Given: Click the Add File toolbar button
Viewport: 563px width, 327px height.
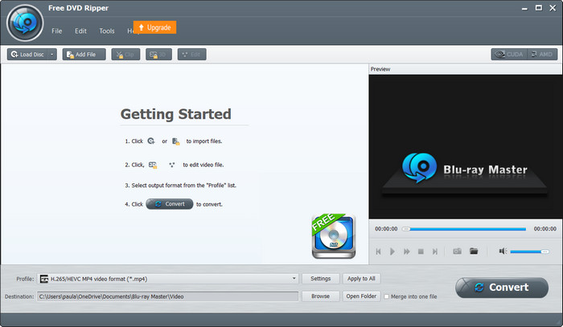Looking at the screenshot, I should click(84, 54).
